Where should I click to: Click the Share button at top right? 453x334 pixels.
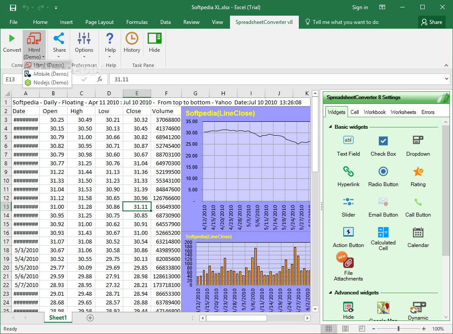pyautogui.click(x=432, y=22)
